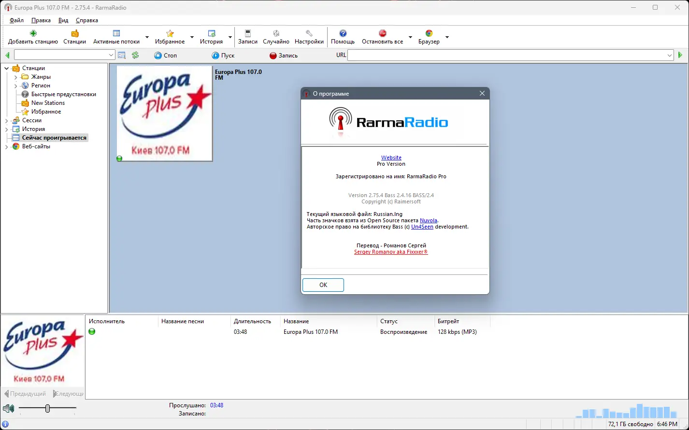Click the Добавить станцию toolbar icon
Image resolution: width=689 pixels, height=430 pixels.
(x=33, y=33)
